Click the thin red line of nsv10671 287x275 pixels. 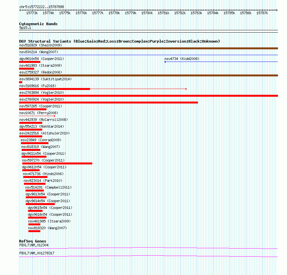[x=37, y=116]
